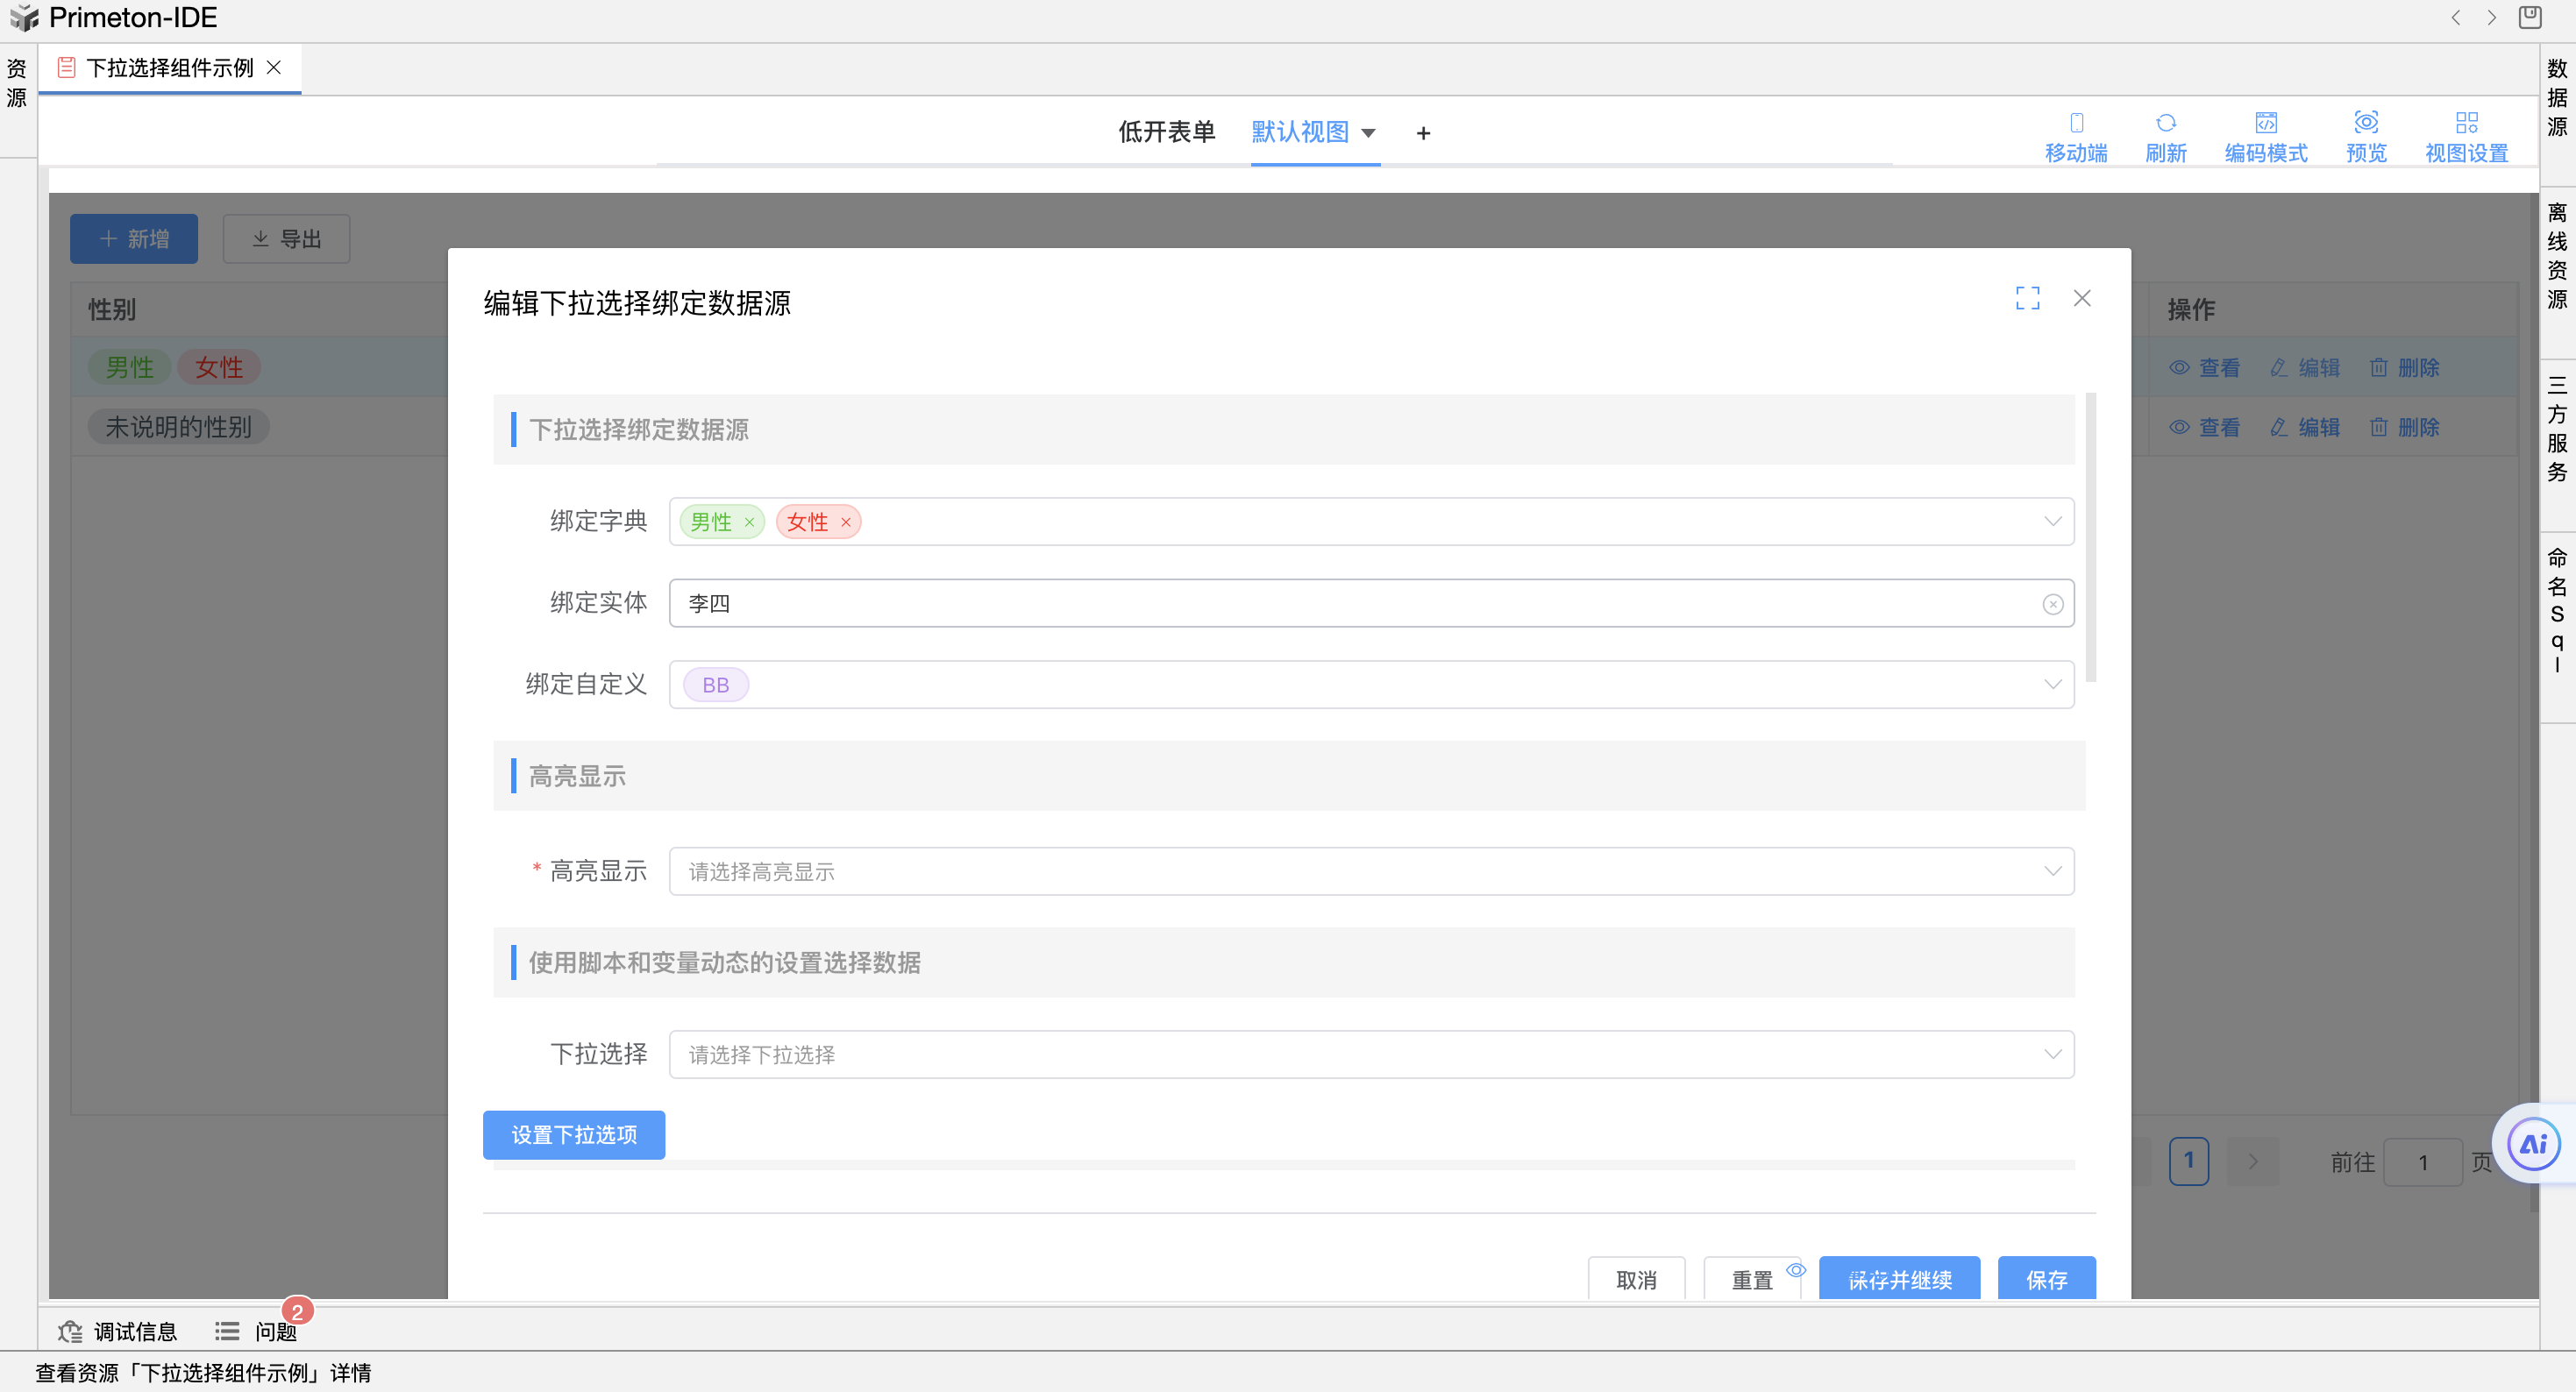Click the 设置下拉选项 button

pos(573,1135)
